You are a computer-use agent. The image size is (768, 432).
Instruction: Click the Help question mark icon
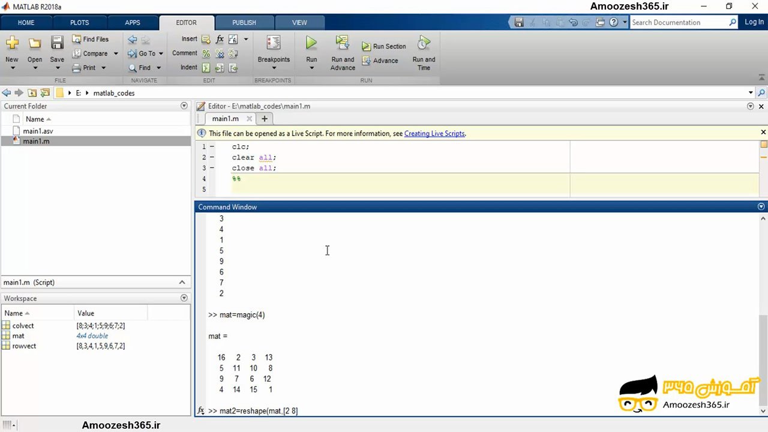click(x=614, y=22)
